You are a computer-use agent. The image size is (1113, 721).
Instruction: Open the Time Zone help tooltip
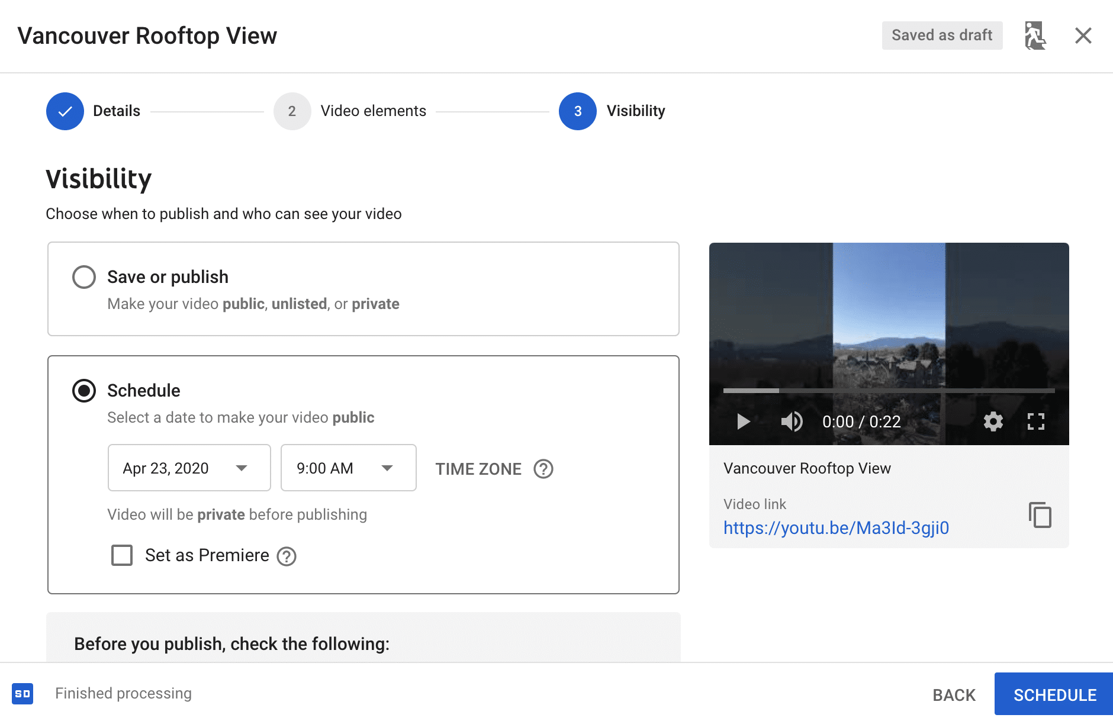tap(543, 468)
